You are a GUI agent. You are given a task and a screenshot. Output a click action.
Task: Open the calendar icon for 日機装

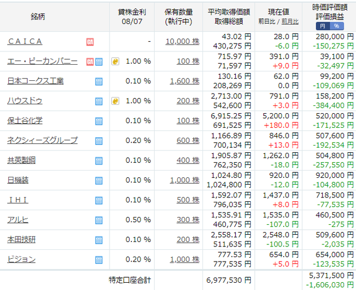(99, 181)
